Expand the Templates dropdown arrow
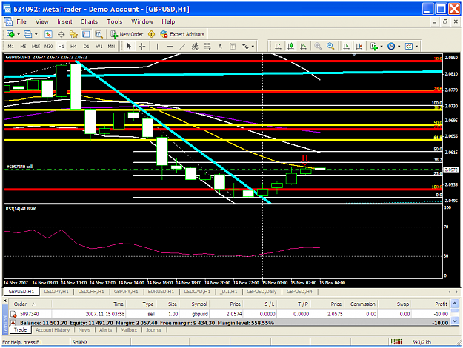This screenshot has width=463, height=348. click(x=416, y=47)
